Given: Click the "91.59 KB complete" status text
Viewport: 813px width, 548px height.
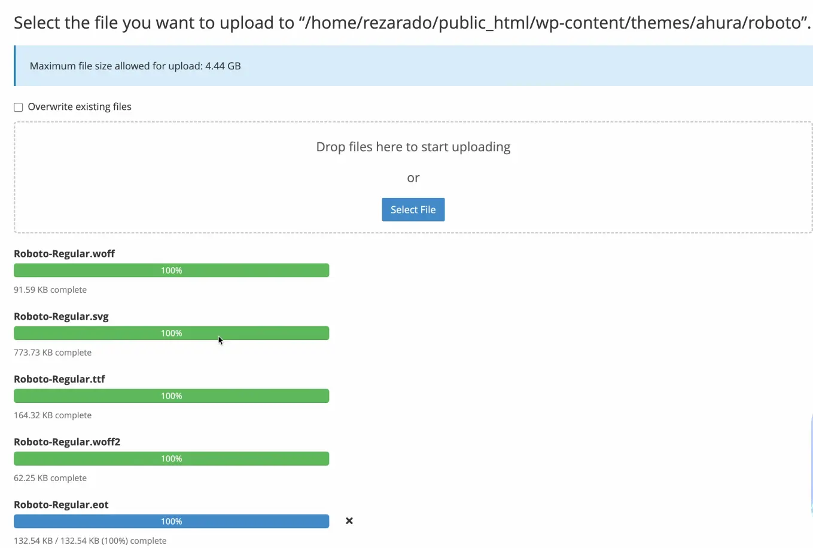Looking at the screenshot, I should [x=50, y=290].
